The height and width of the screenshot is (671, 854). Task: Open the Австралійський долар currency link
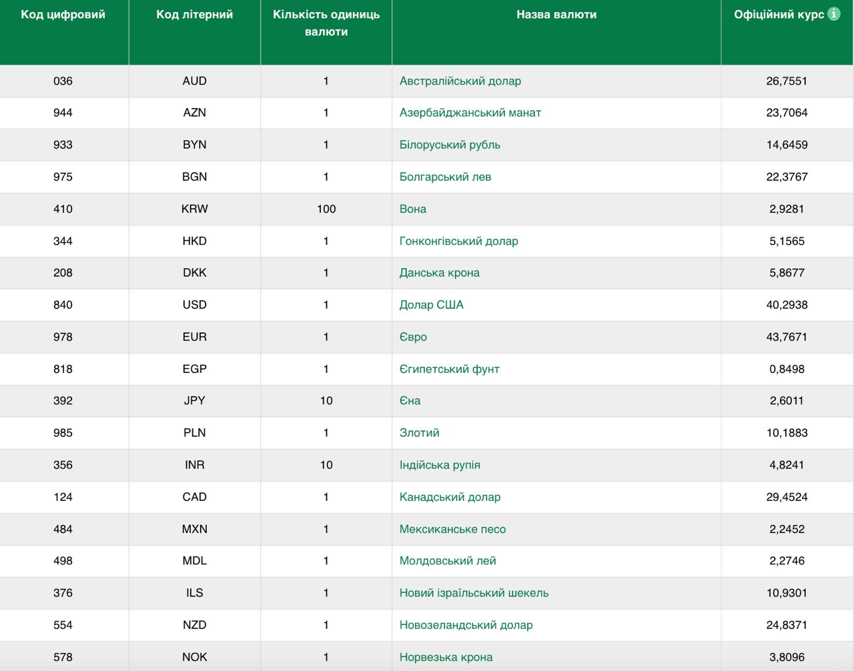[460, 81]
